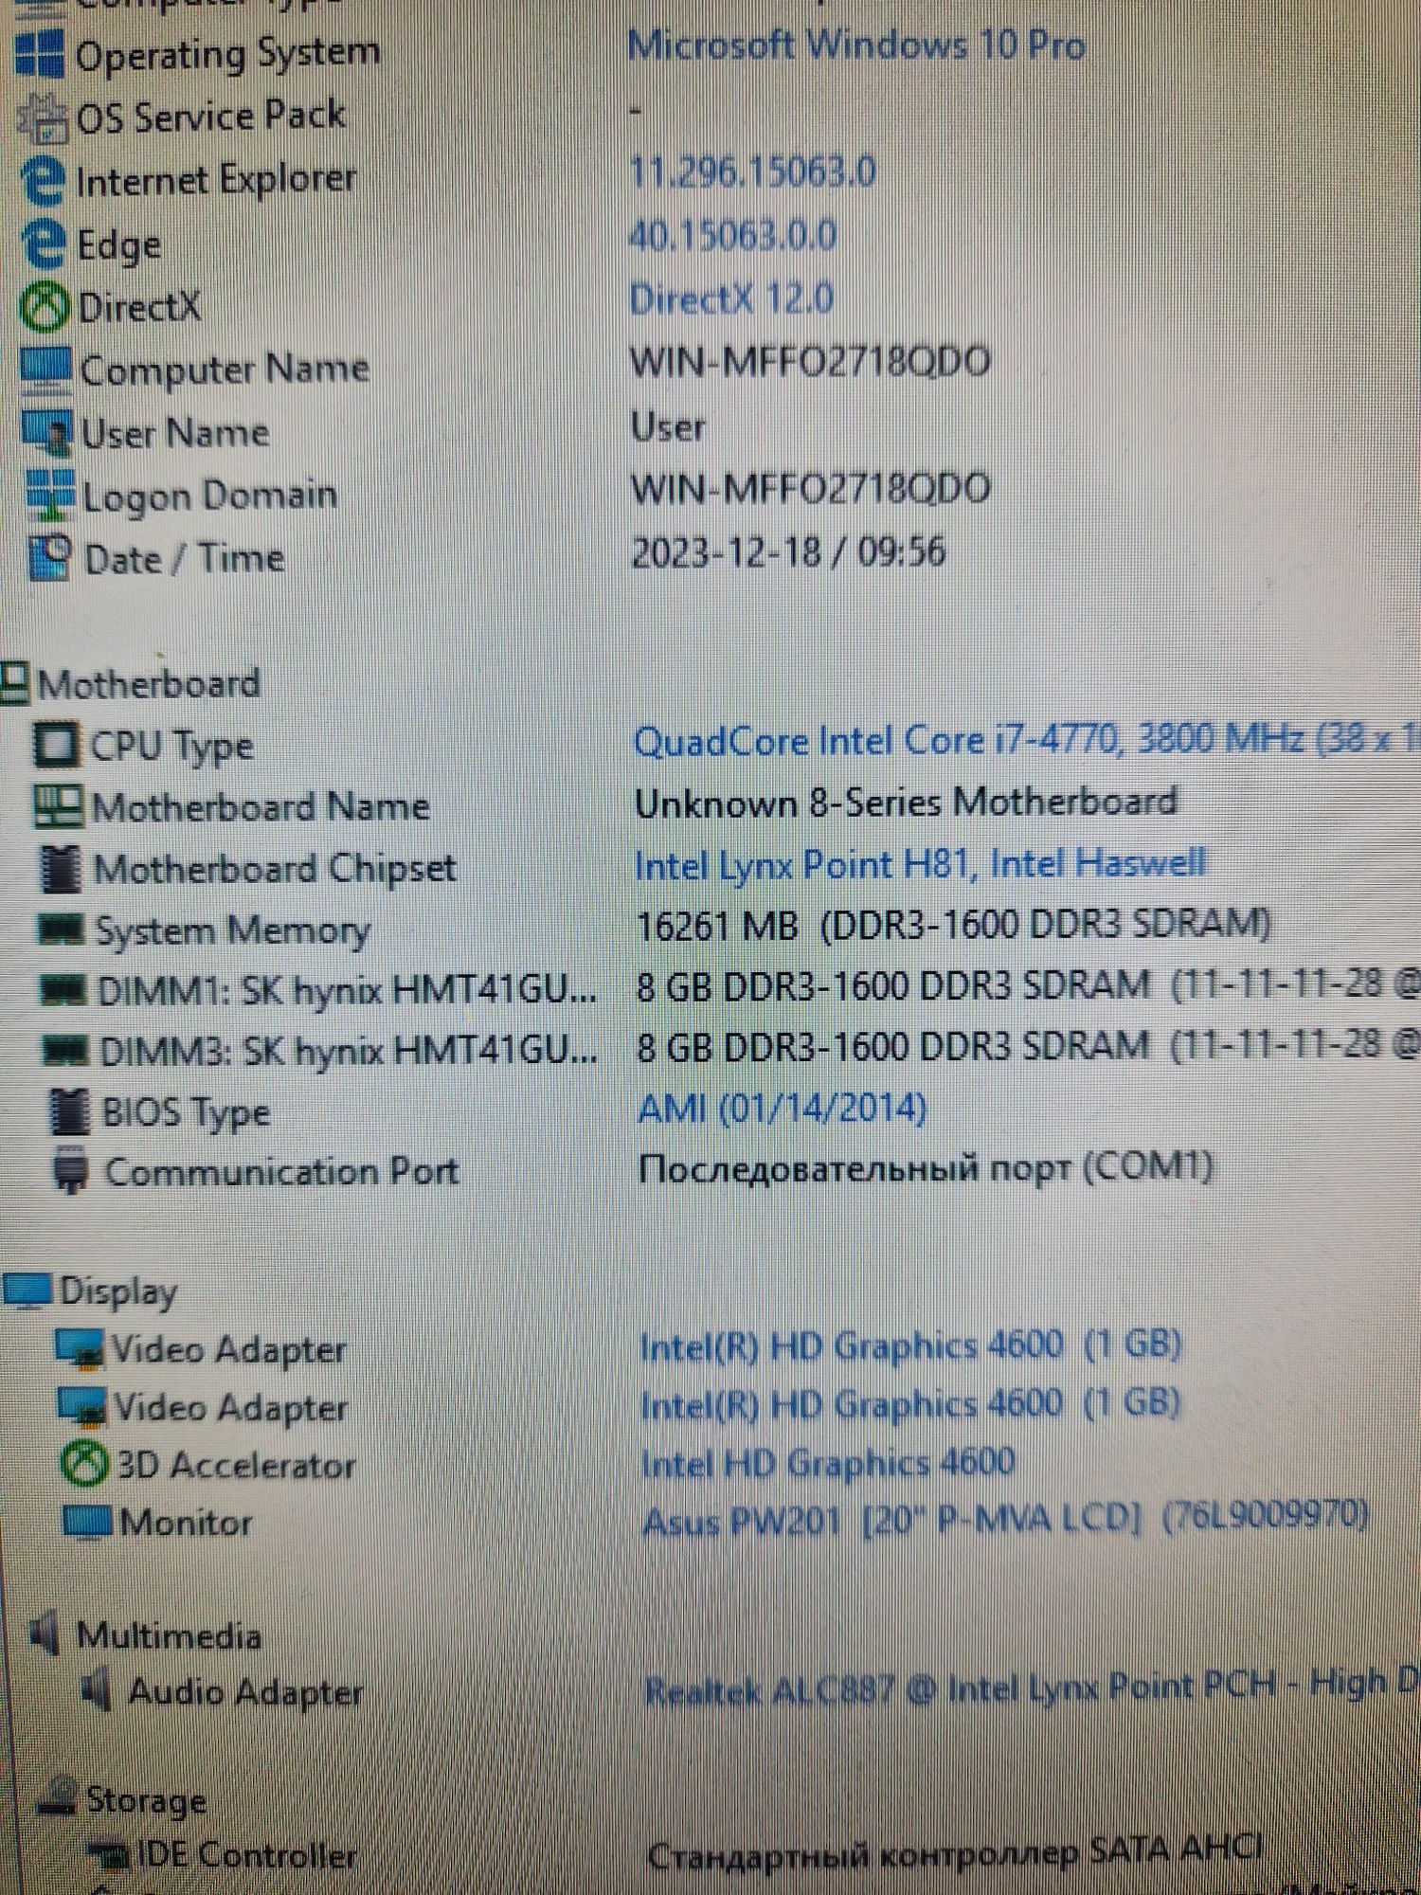Select the DIMM1 8 GB DDR3-1600 value
This screenshot has height=1895, width=1421.
tap(1029, 985)
